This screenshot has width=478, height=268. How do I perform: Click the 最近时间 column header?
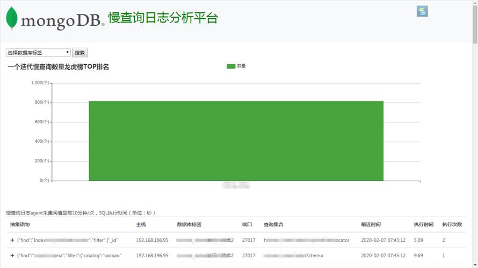click(371, 225)
